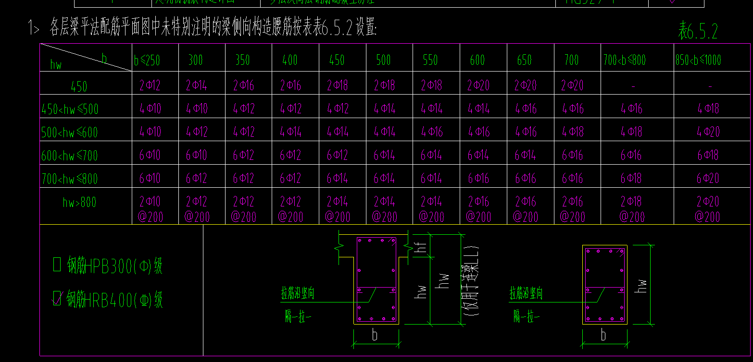Click 2Φ10 @200 in the hw>800 row
The width and height of the screenshot is (753, 362).
point(150,209)
